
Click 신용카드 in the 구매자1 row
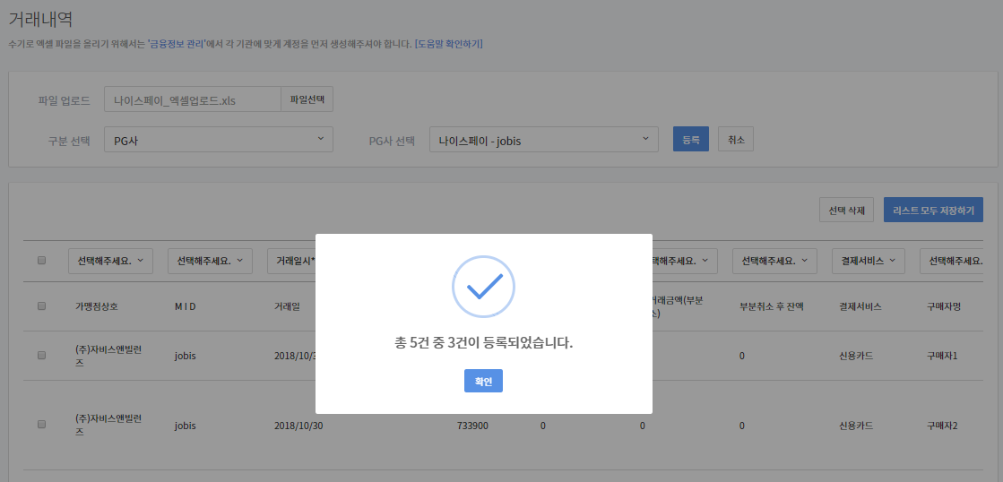[856, 356]
